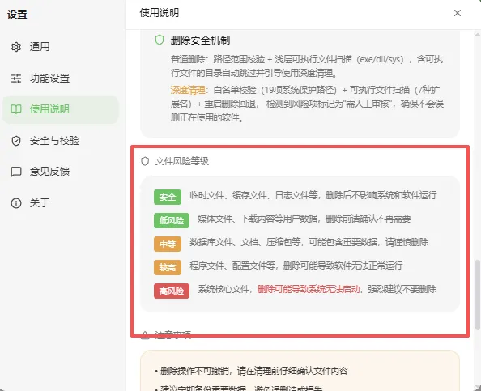The height and width of the screenshot is (391, 481).
Task: Click the 普通删除 description paragraph
Action: [307, 66]
